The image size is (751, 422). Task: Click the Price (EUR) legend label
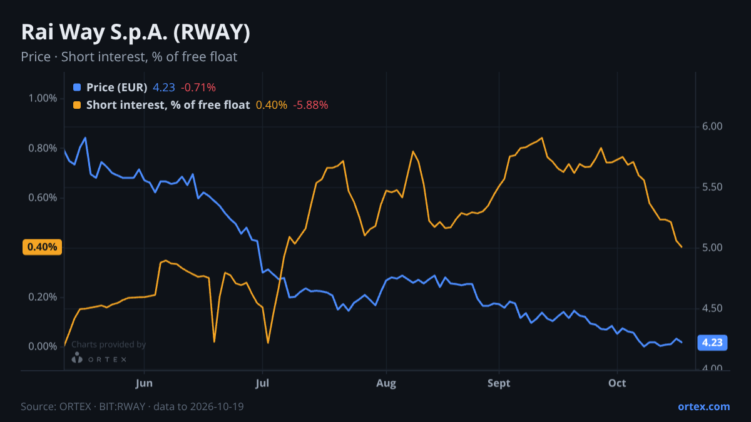(x=116, y=88)
